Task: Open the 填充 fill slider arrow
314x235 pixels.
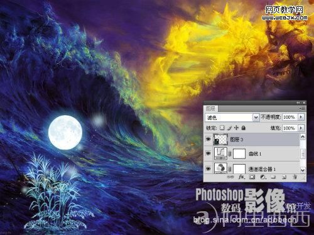Action: click(x=301, y=128)
